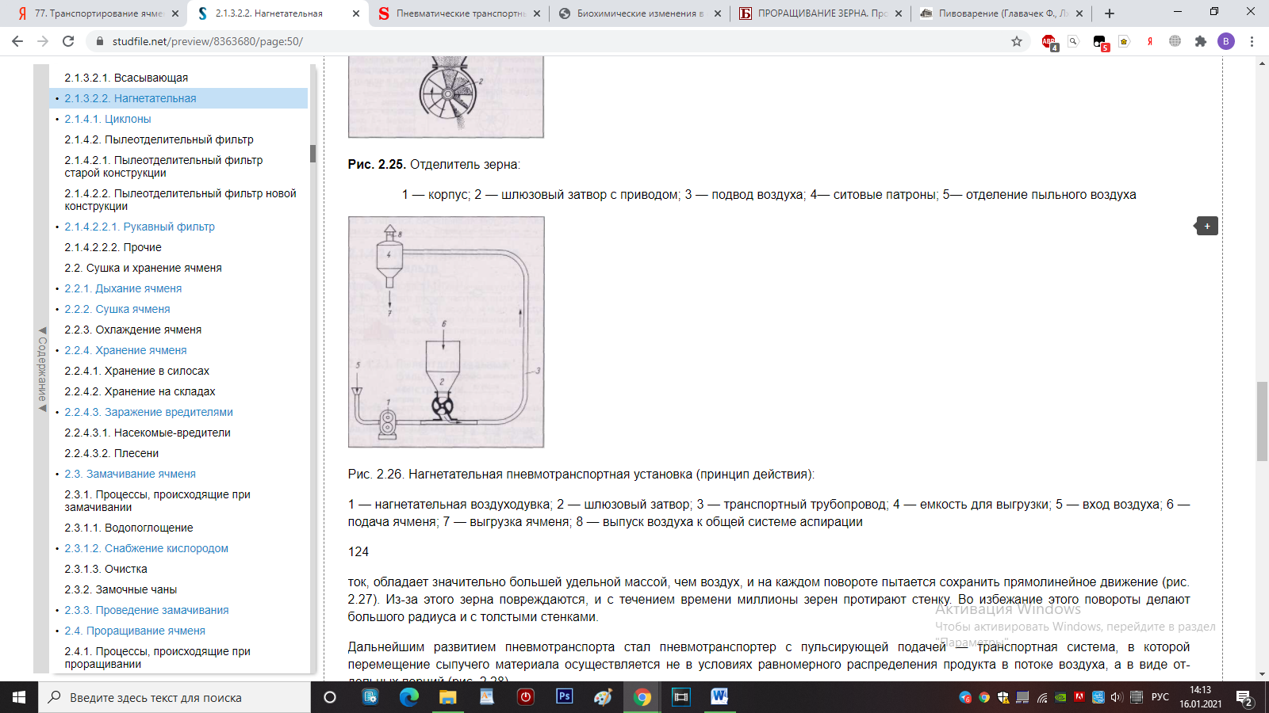
Task: Go back to the previous page
Action: pos(17,41)
